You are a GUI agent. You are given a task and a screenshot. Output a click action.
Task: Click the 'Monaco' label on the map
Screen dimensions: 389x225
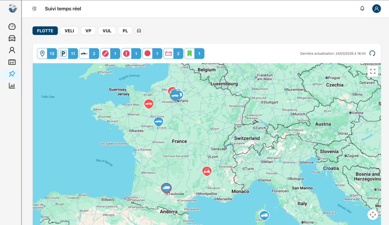pyautogui.click(x=240, y=191)
